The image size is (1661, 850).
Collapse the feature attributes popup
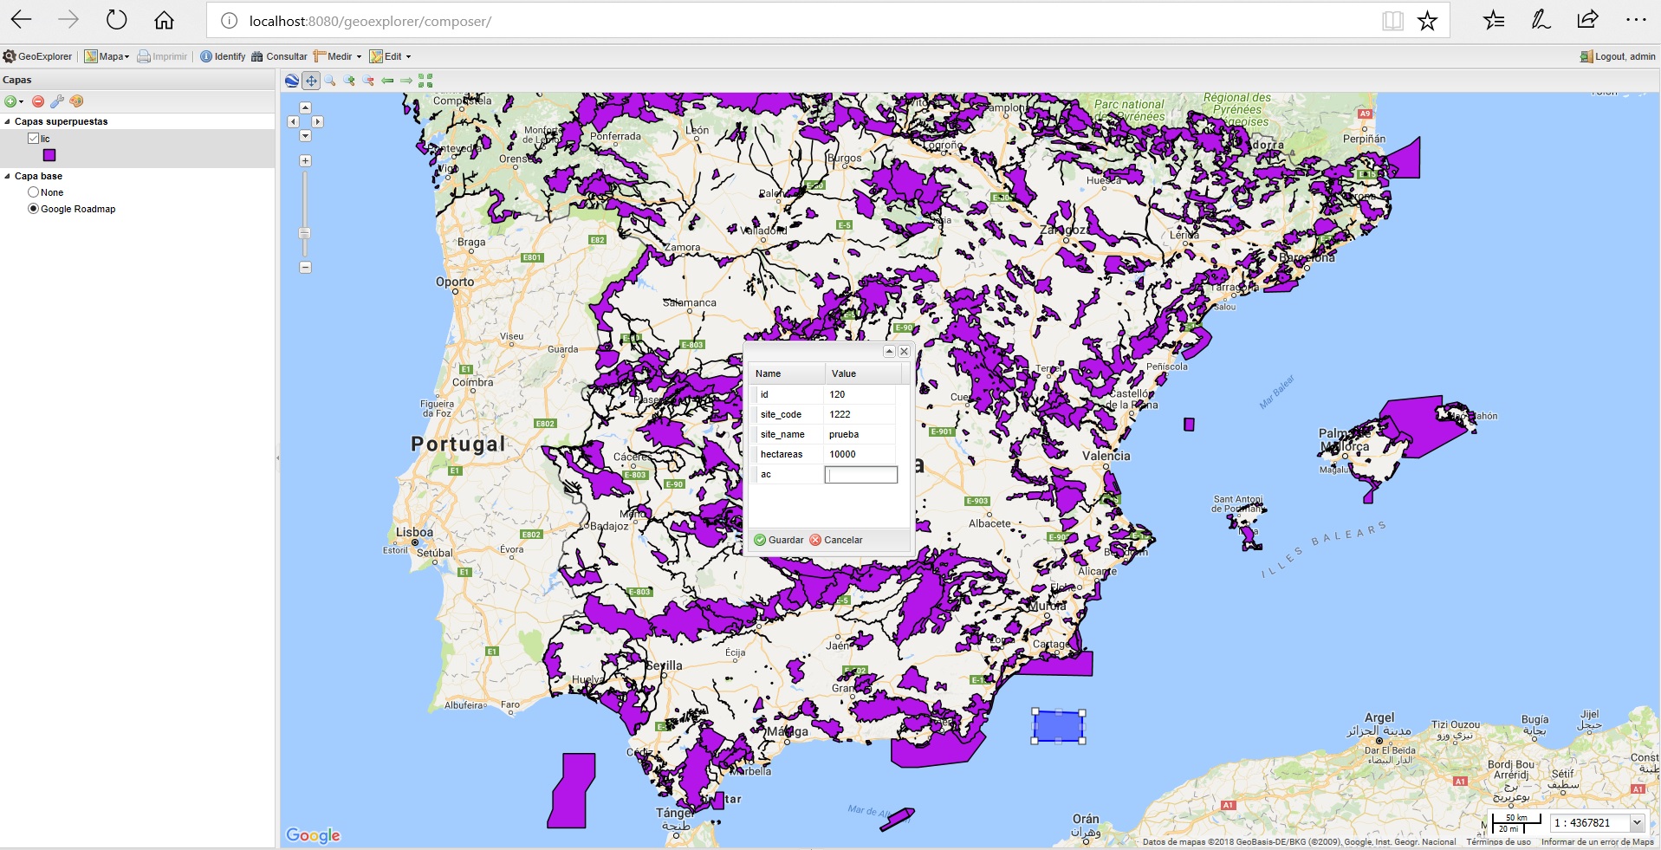[x=889, y=351]
